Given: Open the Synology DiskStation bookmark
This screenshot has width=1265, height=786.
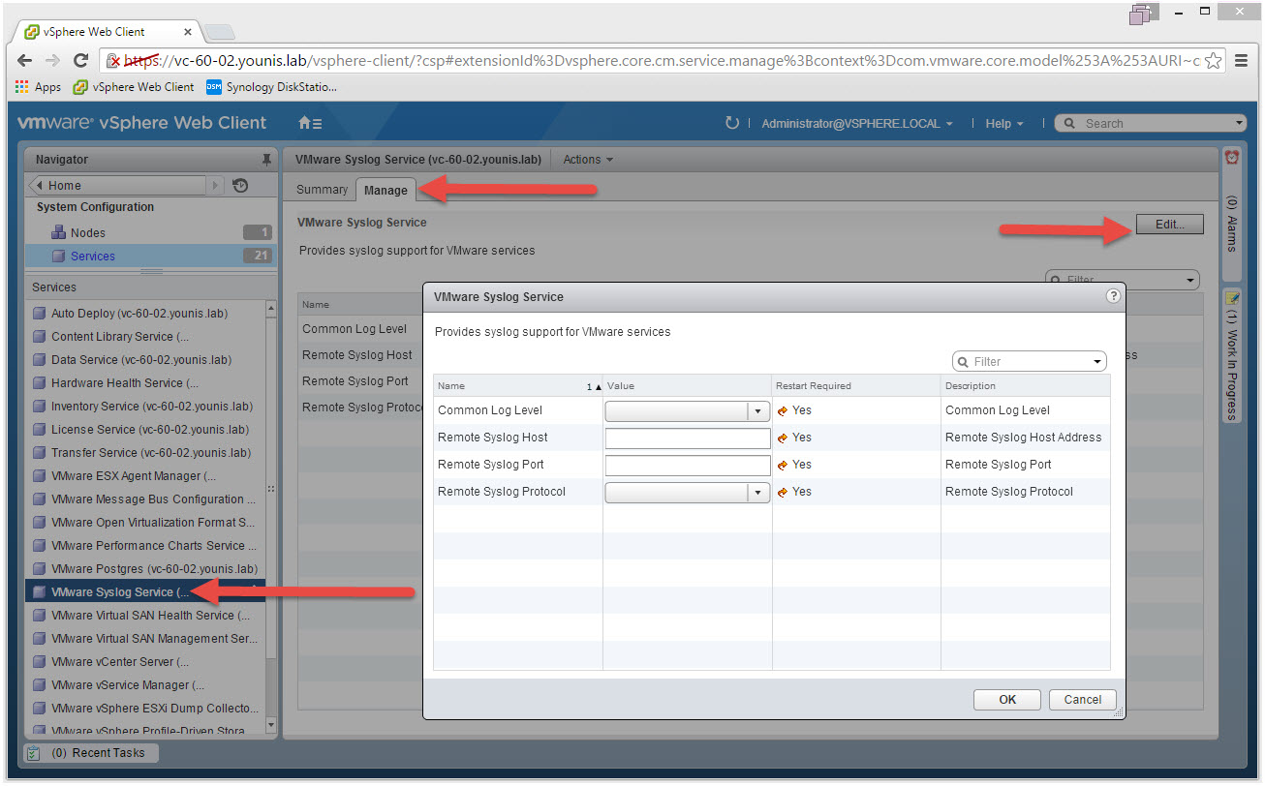Looking at the screenshot, I should tap(272, 86).
